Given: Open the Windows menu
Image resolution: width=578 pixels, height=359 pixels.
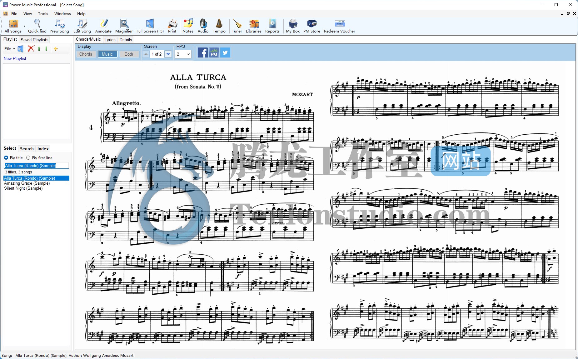Looking at the screenshot, I should (x=62, y=14).
